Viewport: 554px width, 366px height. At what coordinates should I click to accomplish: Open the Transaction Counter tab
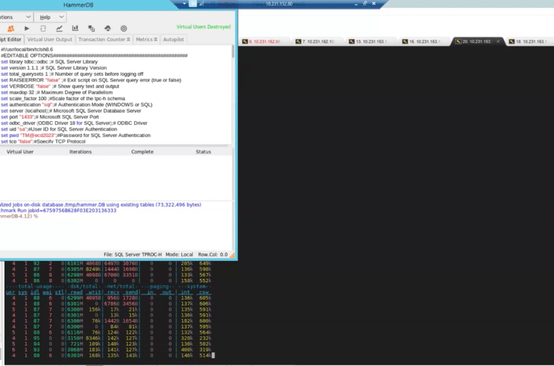[x=104, y=39]
